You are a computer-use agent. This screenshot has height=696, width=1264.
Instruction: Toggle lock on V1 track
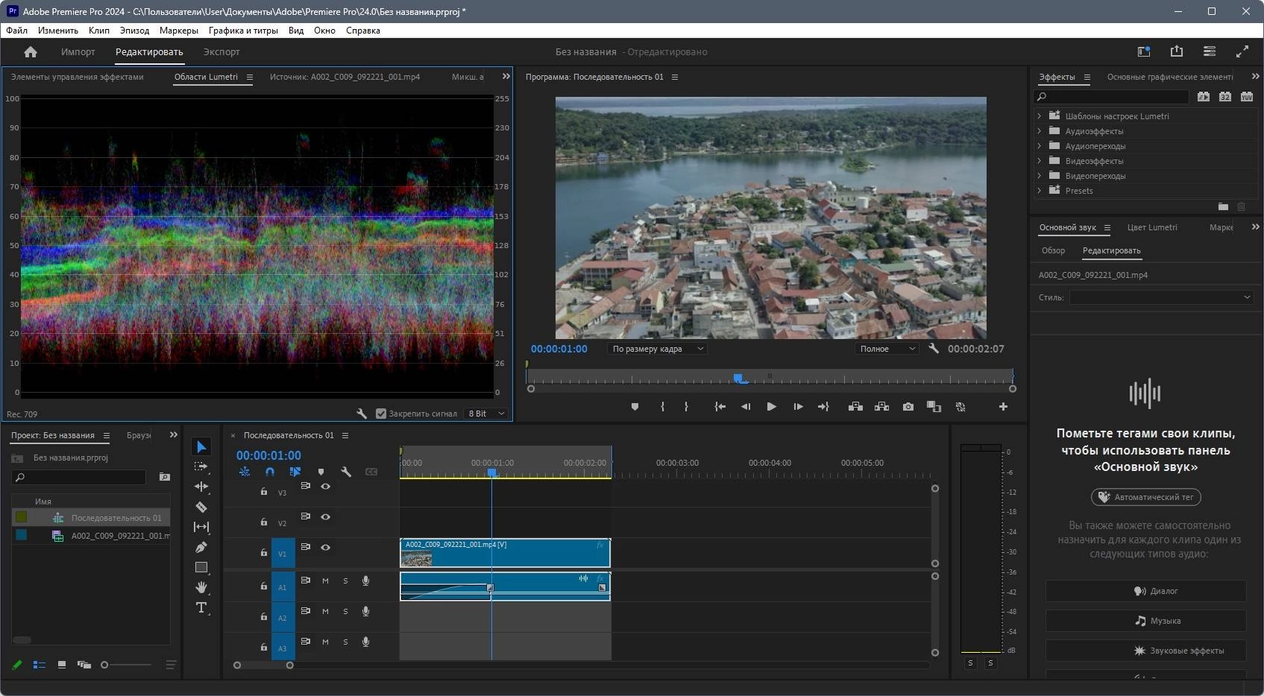[263, 552]
